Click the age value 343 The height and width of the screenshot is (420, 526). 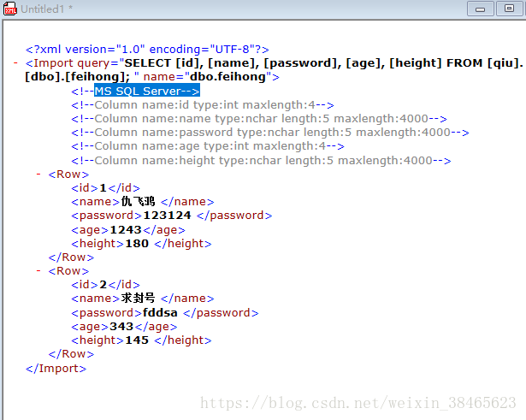tap(121, 327)
